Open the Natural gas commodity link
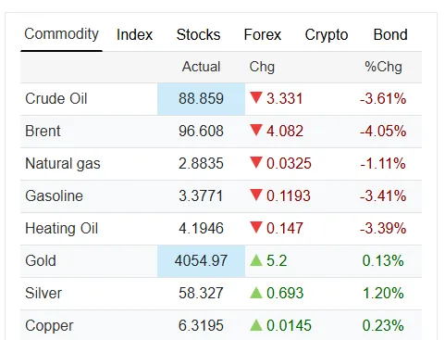Viewport: 445px width, 340px height. (x=63, y=164)
